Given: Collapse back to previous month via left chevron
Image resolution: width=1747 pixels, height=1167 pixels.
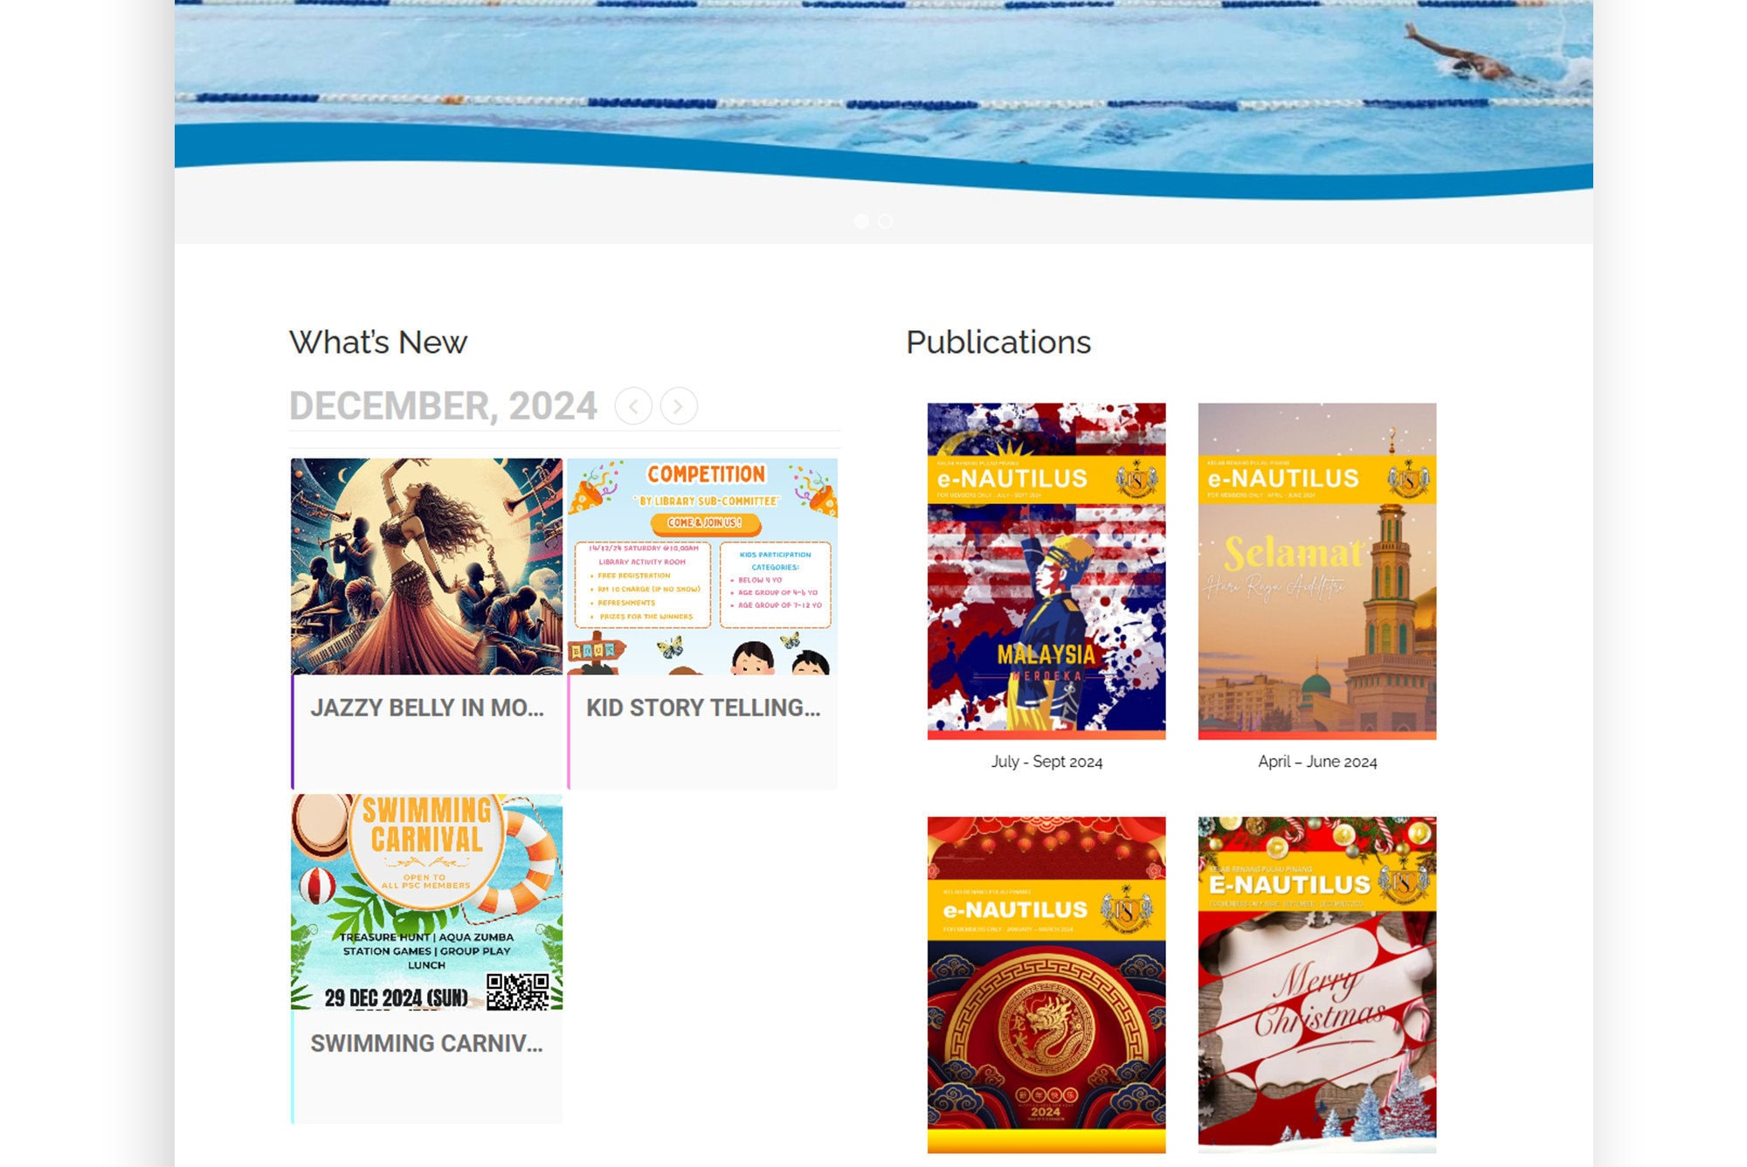Looking at the screenshot, I should point(636,405).
